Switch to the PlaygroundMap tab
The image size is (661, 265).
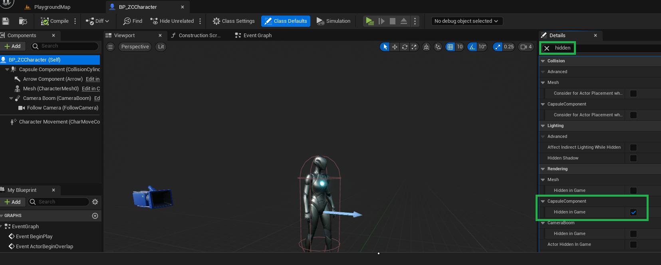[x=52, y=7]
